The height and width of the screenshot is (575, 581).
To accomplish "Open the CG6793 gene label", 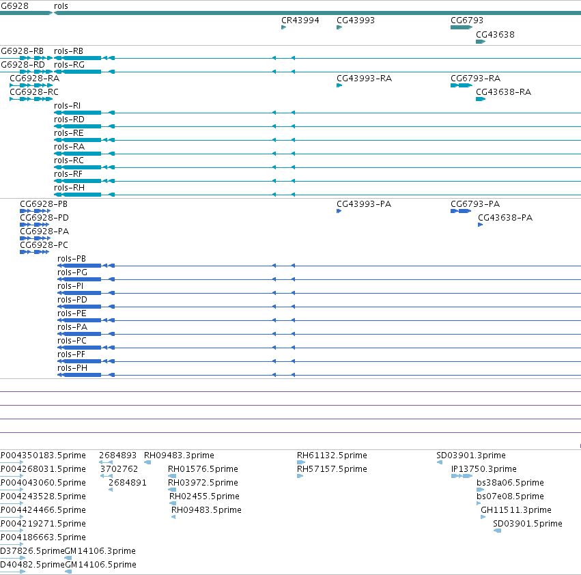I will click(x=467, y=20).
